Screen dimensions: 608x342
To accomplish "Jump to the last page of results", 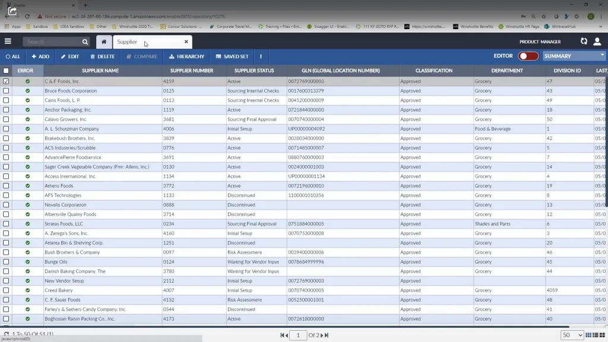I will click(327, 335).
